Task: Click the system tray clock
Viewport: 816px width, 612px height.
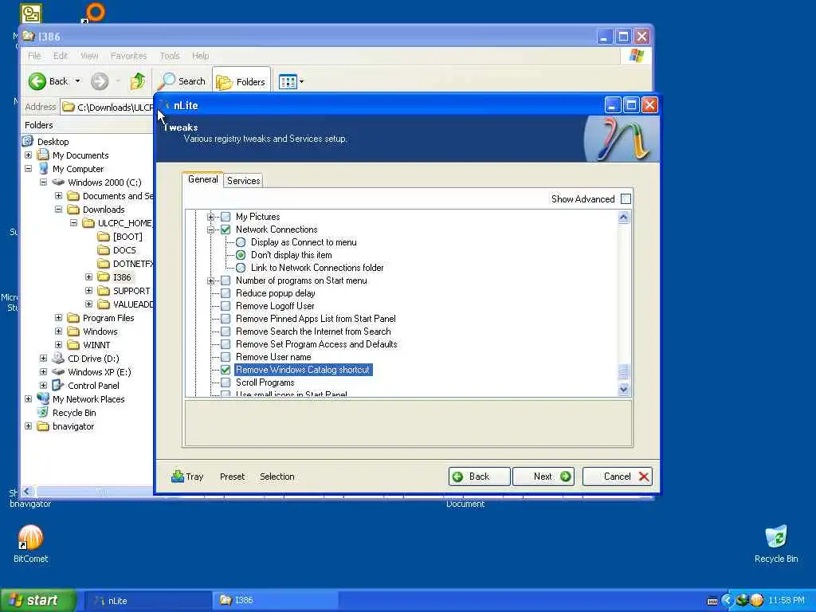Action: coord(787,601)
